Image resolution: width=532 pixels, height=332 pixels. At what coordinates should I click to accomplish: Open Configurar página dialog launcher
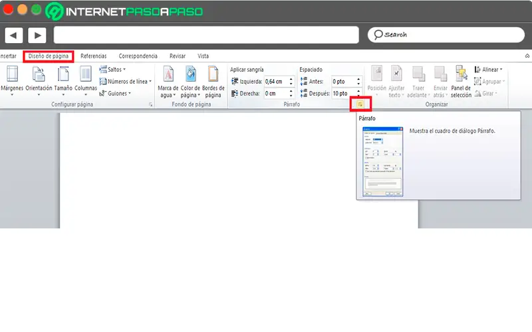pos(151,105)
